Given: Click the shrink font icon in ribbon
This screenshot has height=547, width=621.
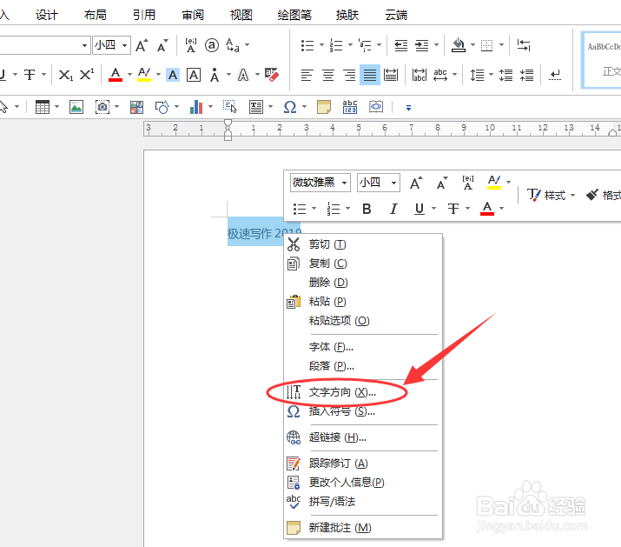Looking at the screenshot, I should pyautogui.click(x=162, y=45).
